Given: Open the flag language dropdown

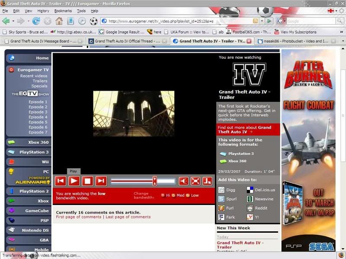Looking at the screenshot, I should coord(336,11).
